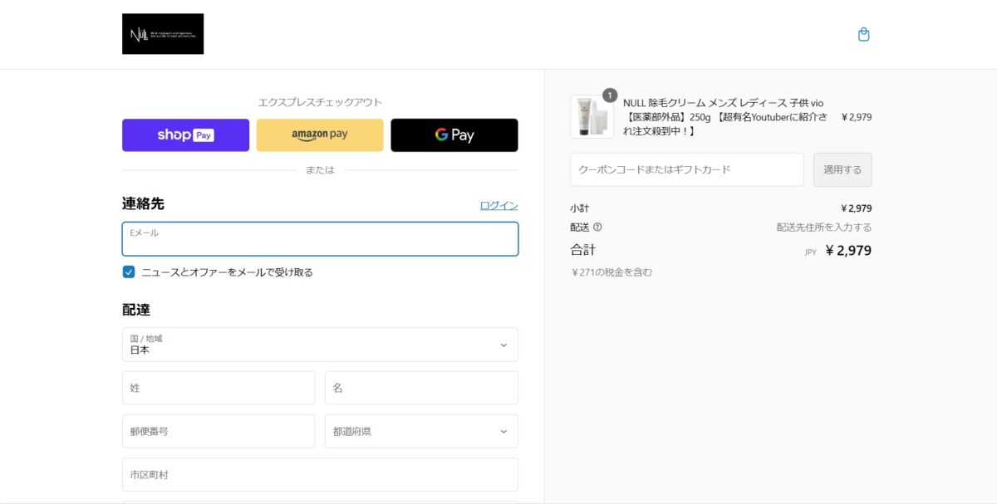Click the NULL store logo
997x504 pixels.
click(163, 34)
